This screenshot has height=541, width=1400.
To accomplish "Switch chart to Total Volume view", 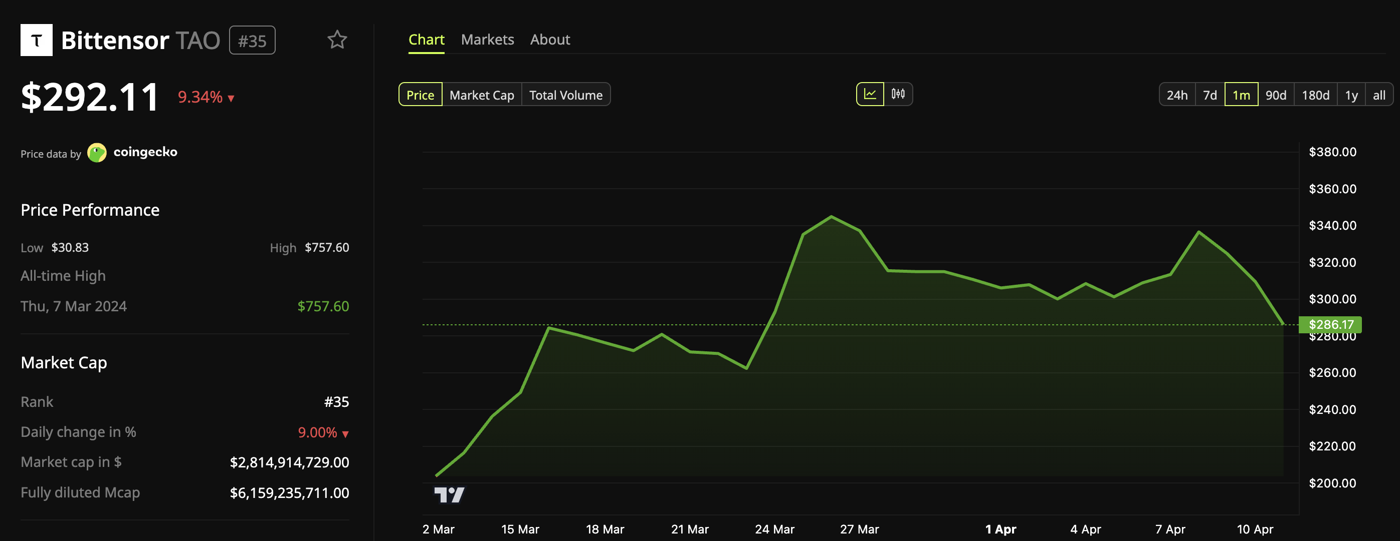I will (566, 95).
